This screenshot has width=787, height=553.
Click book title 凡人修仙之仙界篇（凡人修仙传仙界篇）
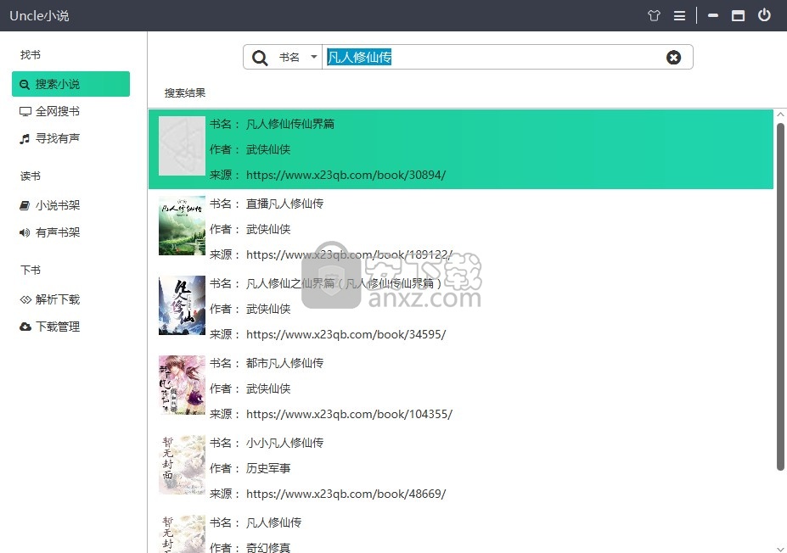[x=344, y=283]
